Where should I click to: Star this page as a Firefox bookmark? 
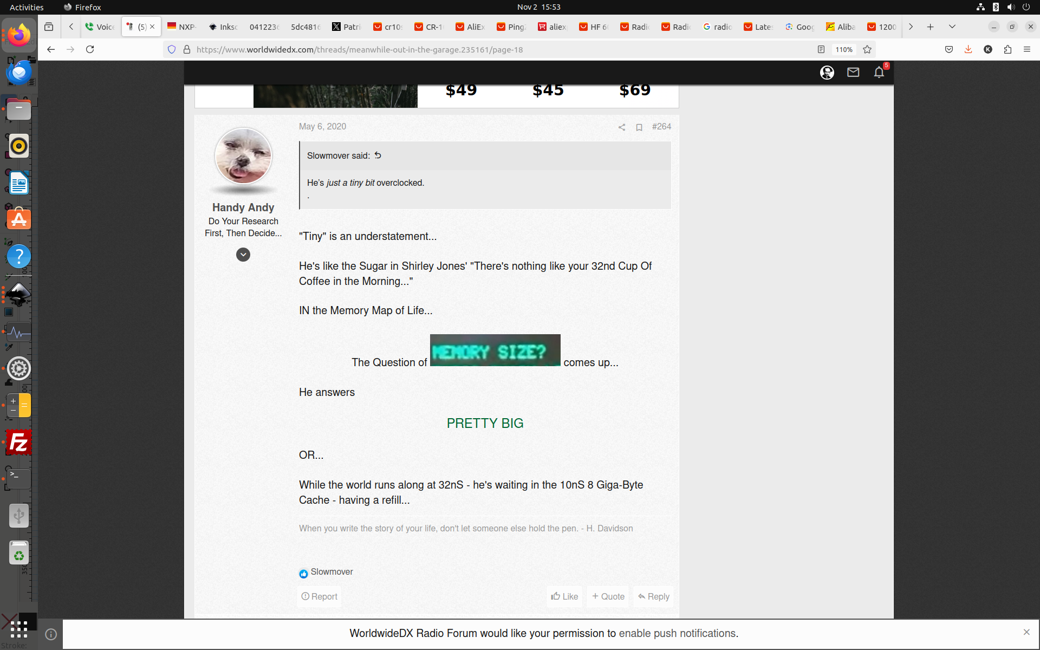[x=867, y=49]
